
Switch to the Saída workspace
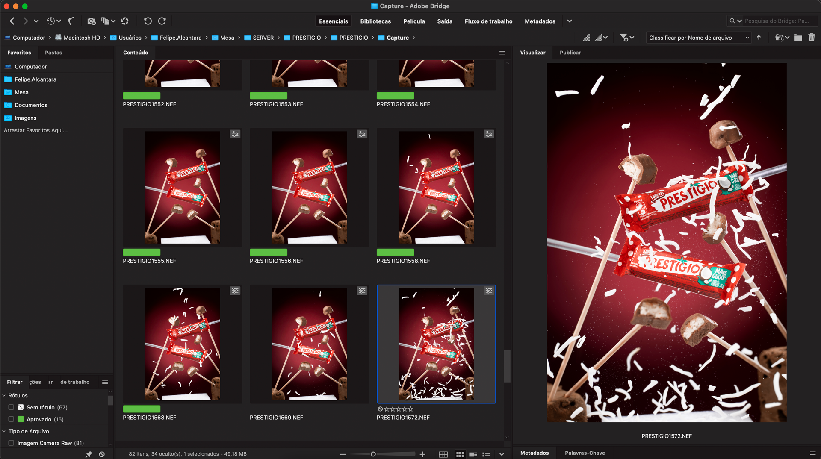click(x=445, y=21)
